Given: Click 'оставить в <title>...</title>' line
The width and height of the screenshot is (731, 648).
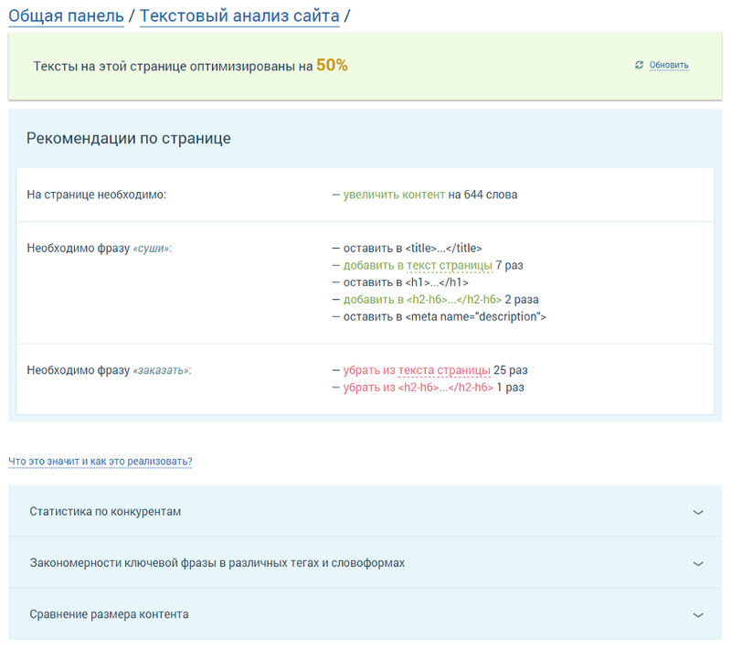Looking at the screenshot, I should [413, 248].
